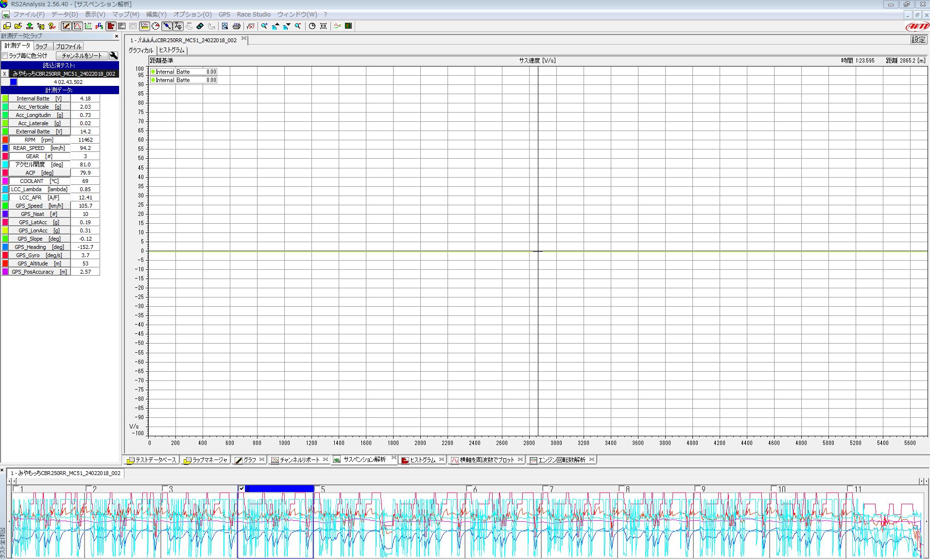Click the zoom out magnifier icon
The width and height of the screenshot is (930, 560).
coord(298,26)
